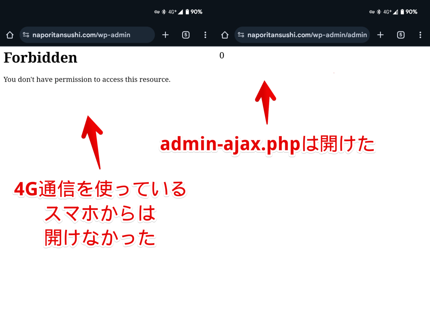Screen dimensions: 430x335
Task: Tap the right status bar VPN key icon
Action: [372, 12]
